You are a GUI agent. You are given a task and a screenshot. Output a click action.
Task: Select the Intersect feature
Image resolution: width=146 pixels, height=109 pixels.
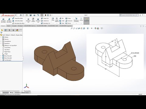click(x=69, y=21)
